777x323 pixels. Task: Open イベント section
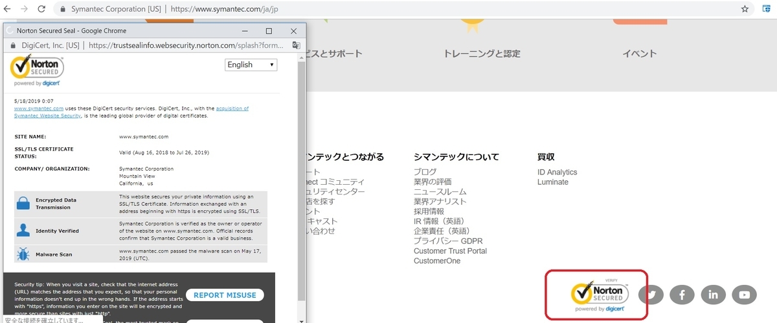point(639,54)
